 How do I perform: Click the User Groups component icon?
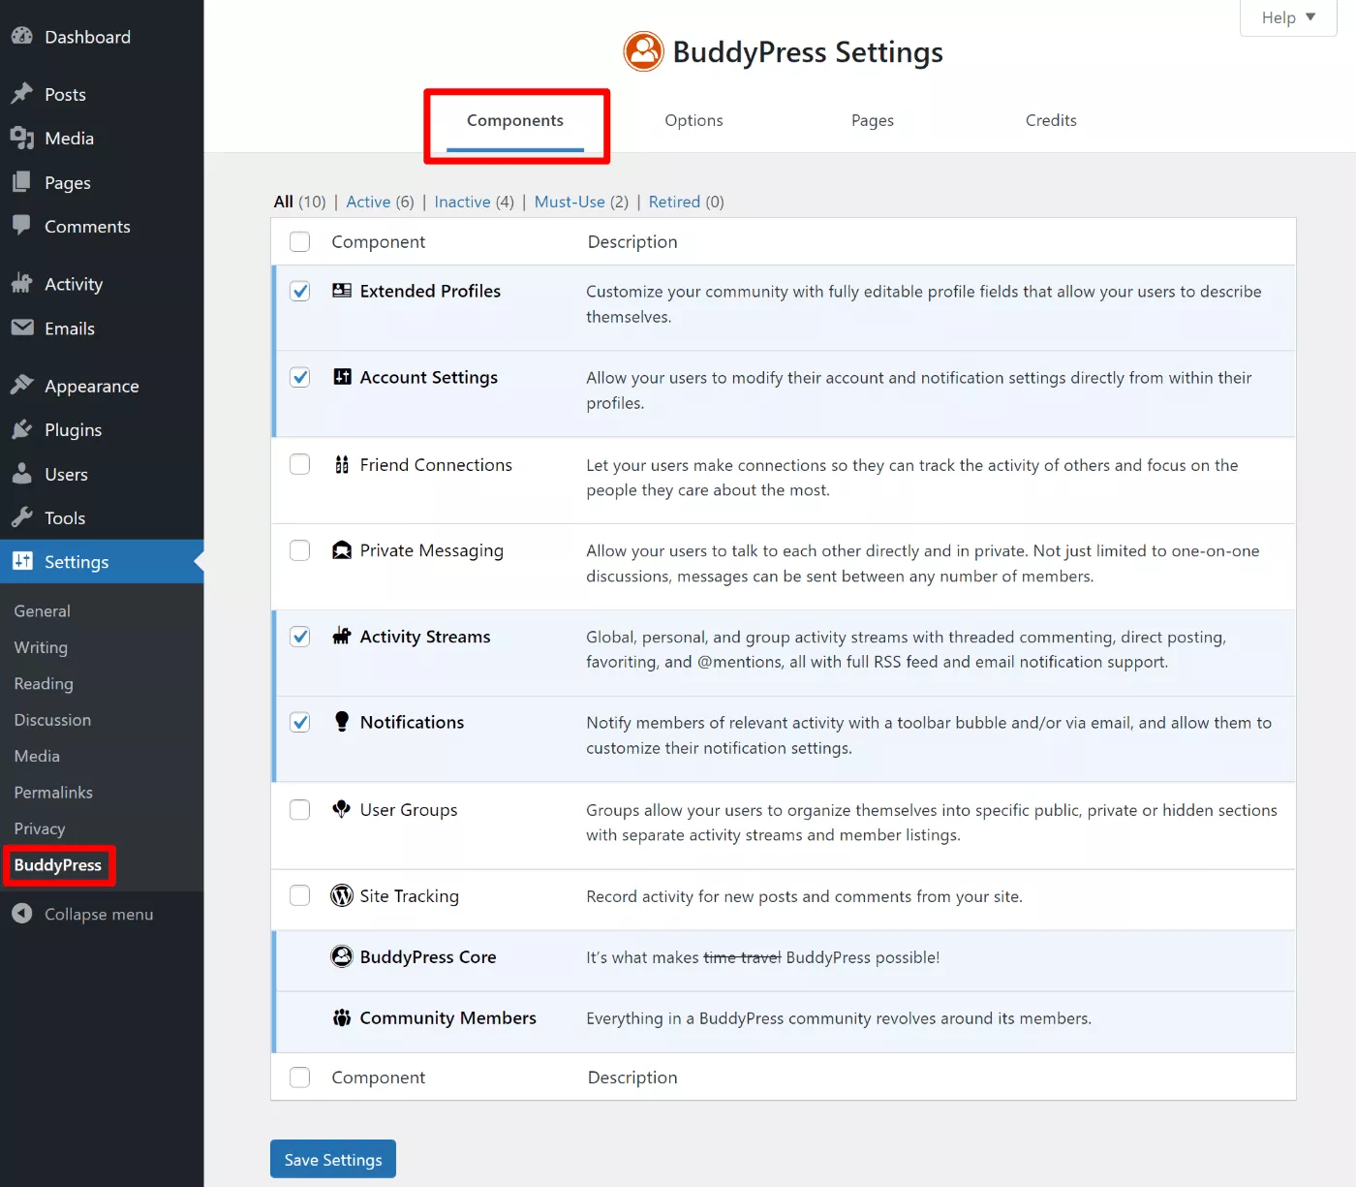342,809
